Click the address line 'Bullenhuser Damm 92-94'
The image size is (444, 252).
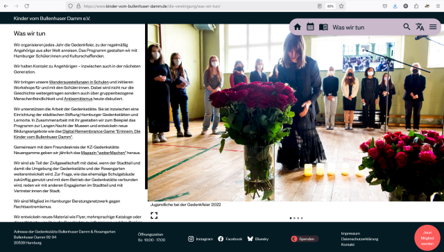point(35,237)
